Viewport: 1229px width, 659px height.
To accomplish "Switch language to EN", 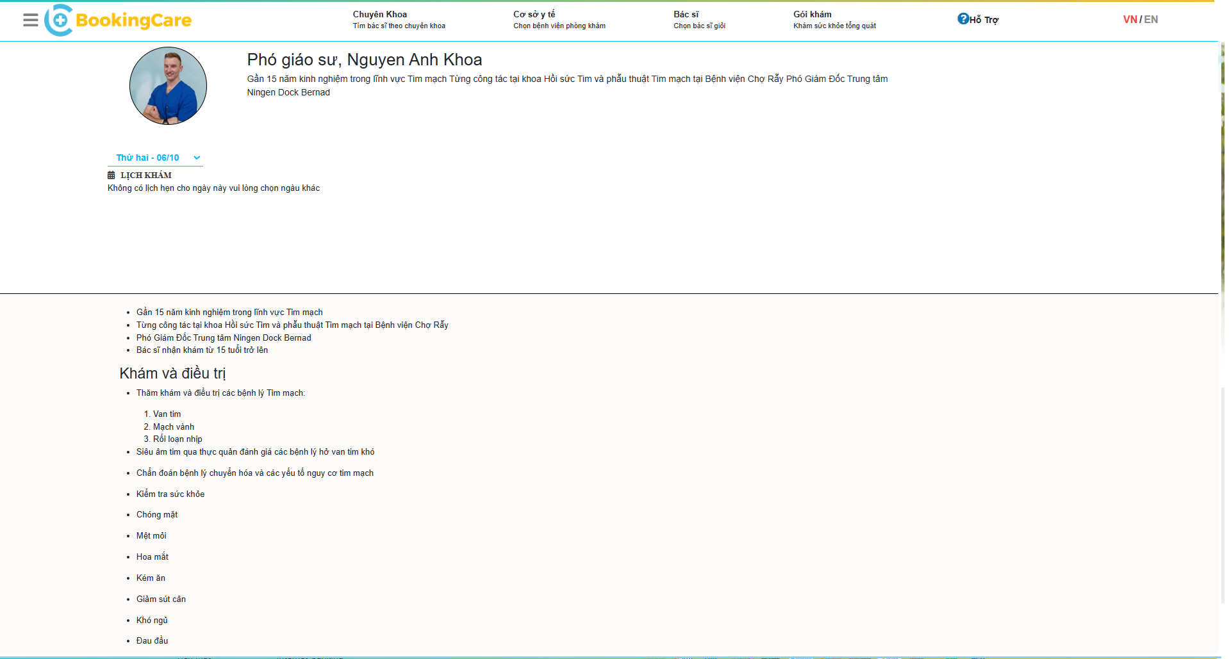I will 1151,19.
